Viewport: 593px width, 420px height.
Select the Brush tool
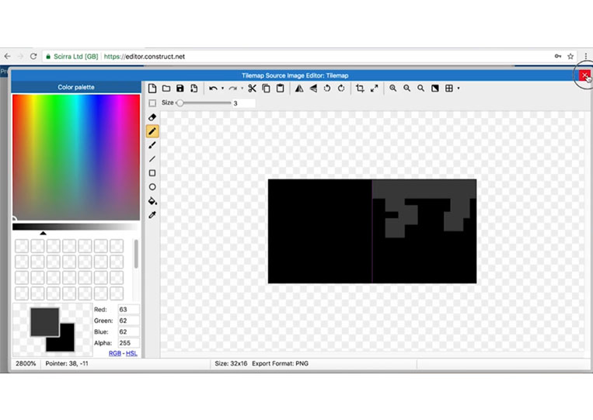(x=152, y=145)
